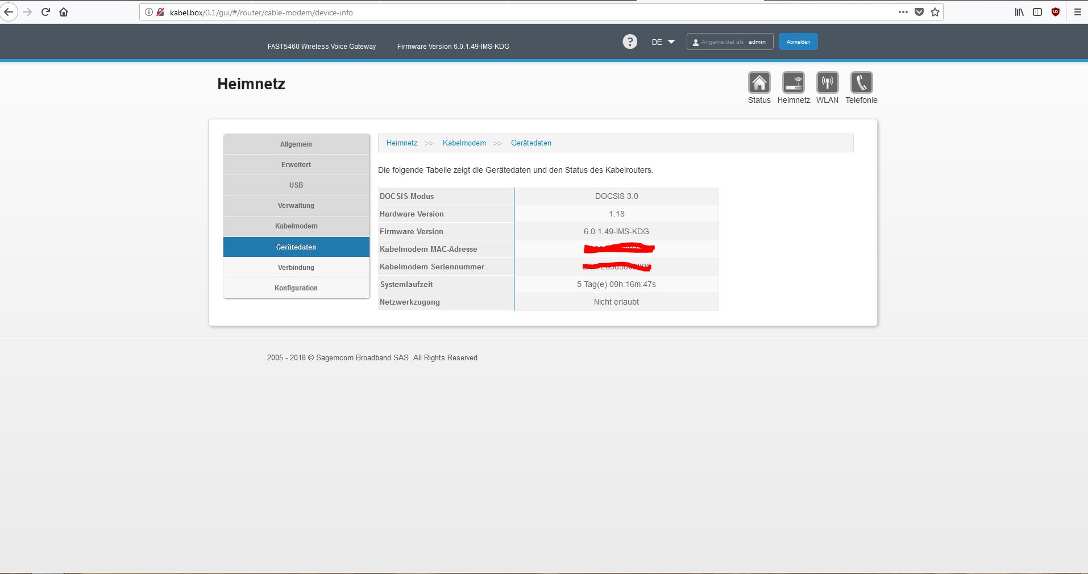Screen dimensions: 1088x574
Task: Click the browser forward arrow
Action: [x=27, y=12]
